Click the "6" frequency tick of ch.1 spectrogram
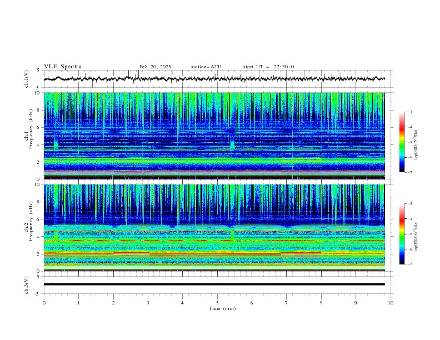Screen dimensions: 440x340 pos(39,127)
